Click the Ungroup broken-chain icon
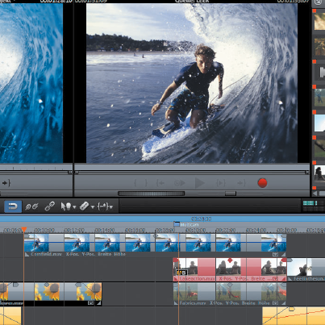The width and height of the screenshot is (325, 325). 31,206
